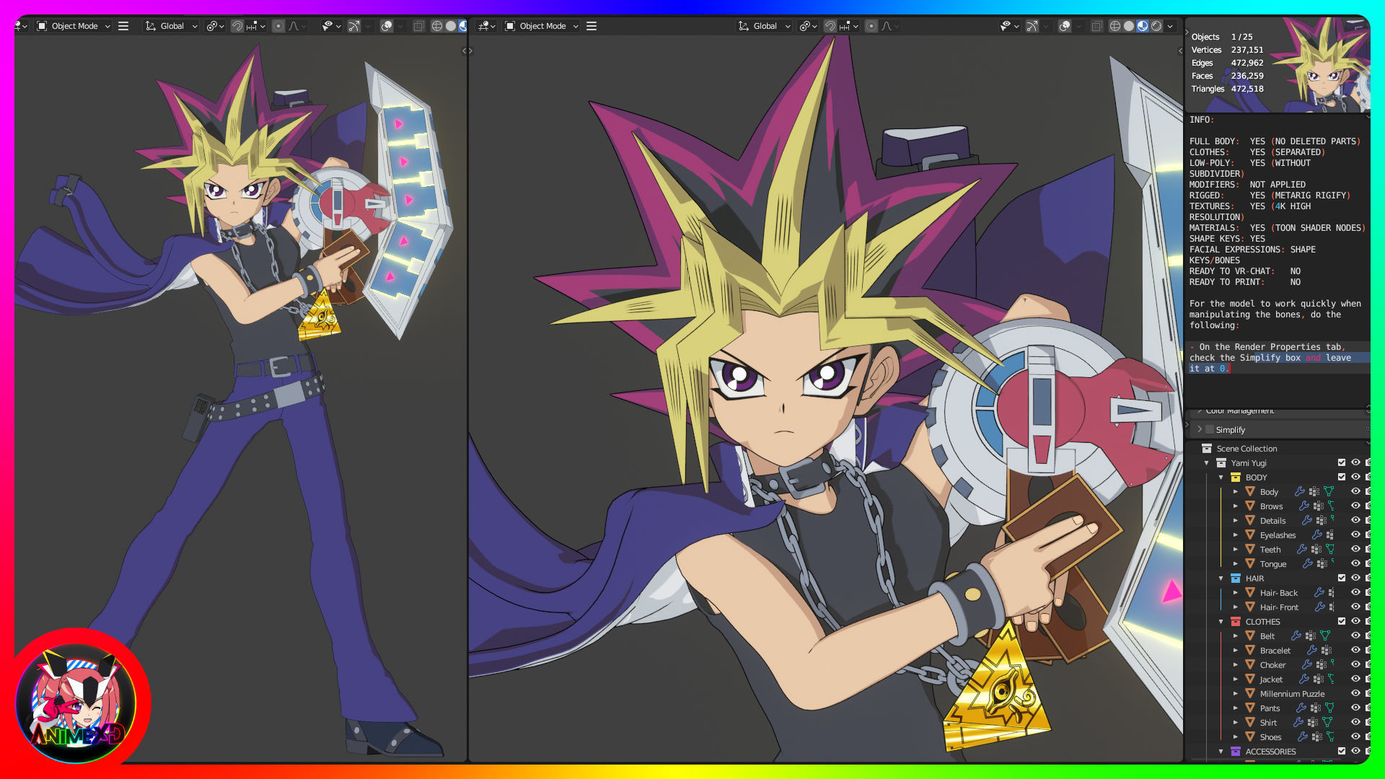The height and width of the screenshot is (779, 1385).
Task: Switch right viewport to material preview shading
Action: click(1143, 26)
